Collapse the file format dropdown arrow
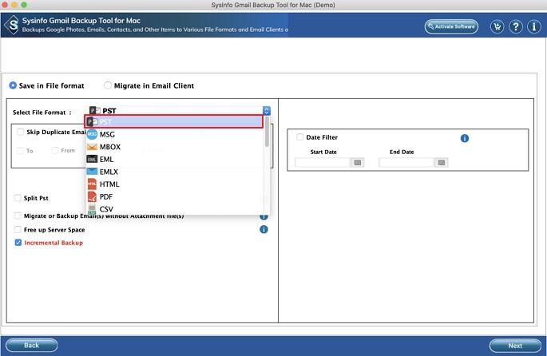The image size is (547, 356). tap(267, 111)
